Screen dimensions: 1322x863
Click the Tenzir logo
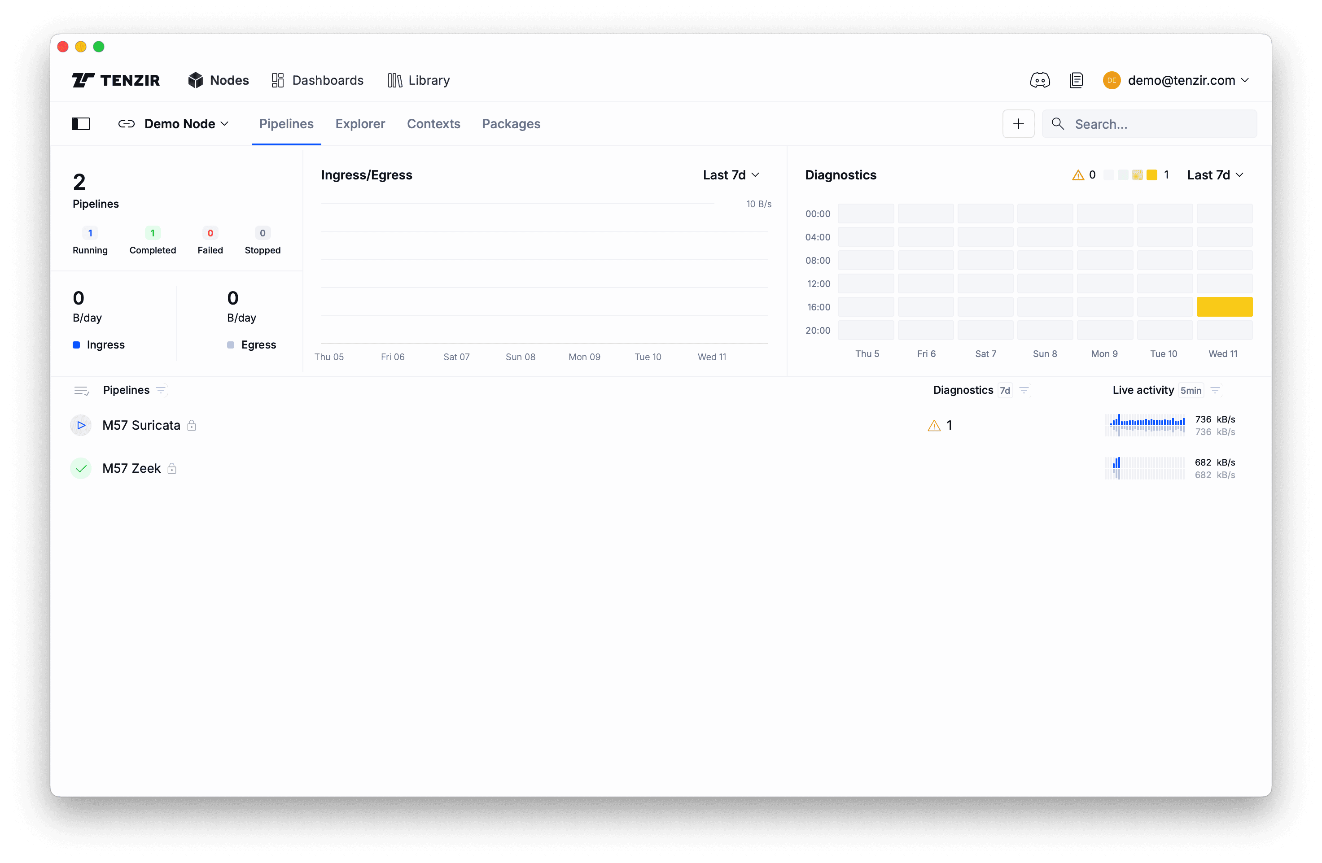click(115, 80)
